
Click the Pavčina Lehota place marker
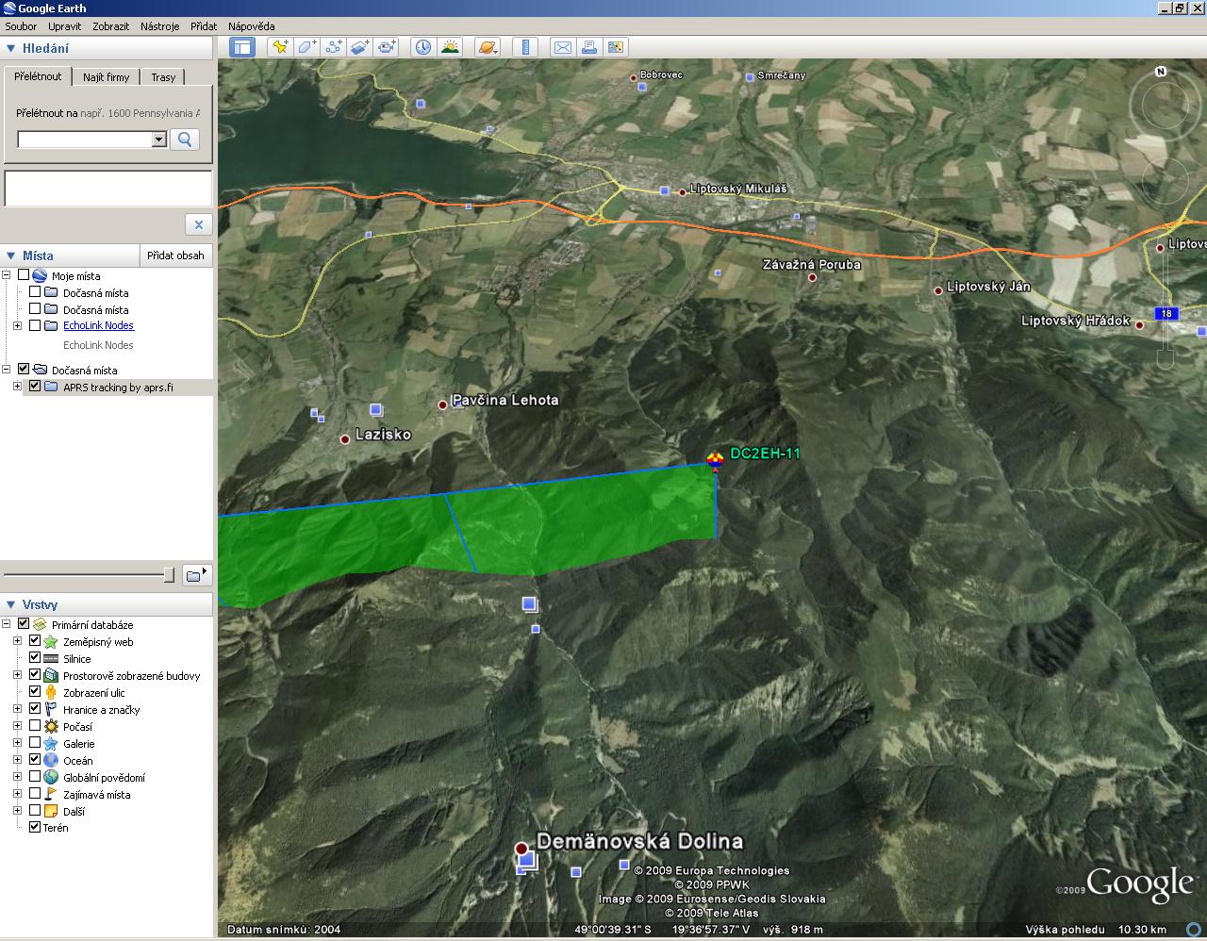point(442,404)
